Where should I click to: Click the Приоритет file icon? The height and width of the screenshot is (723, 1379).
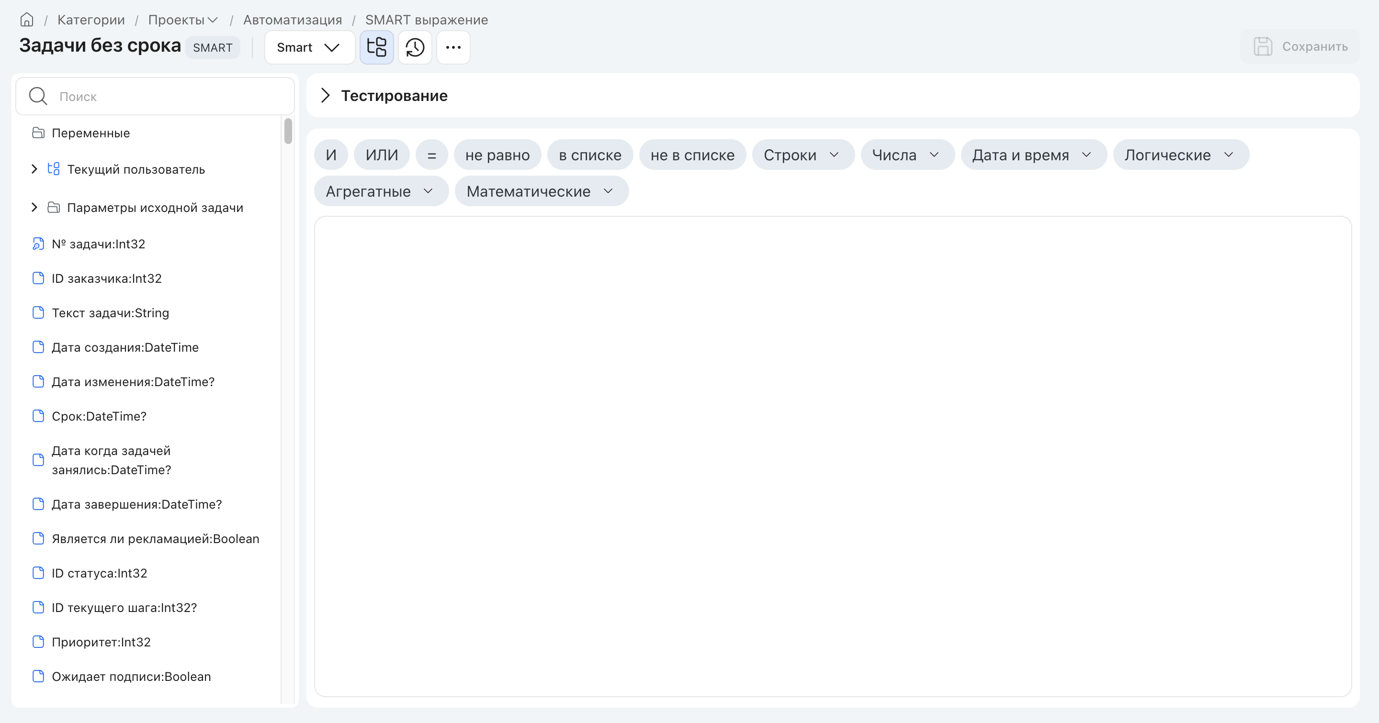[x=38, y=642]
